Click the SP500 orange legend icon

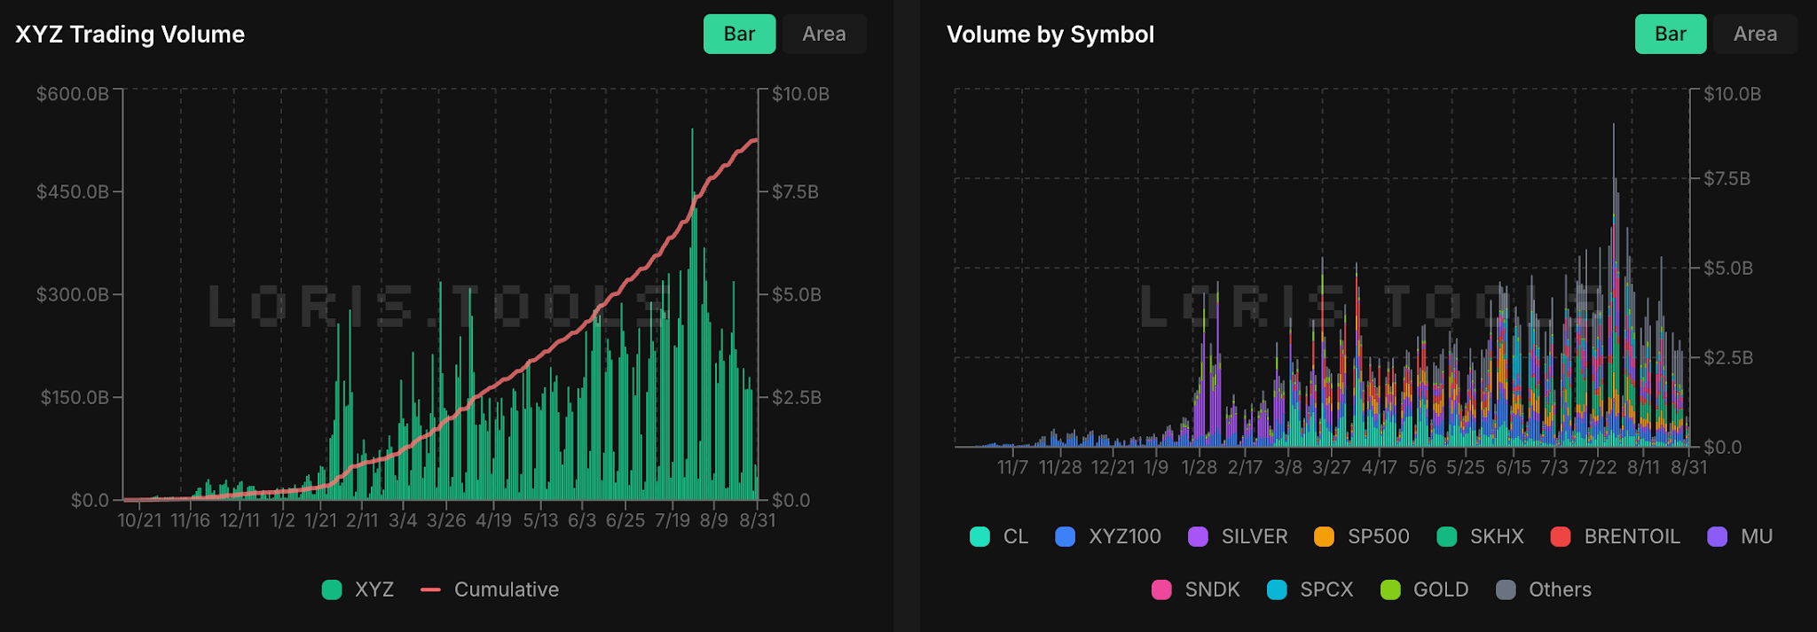(1324, 536)
